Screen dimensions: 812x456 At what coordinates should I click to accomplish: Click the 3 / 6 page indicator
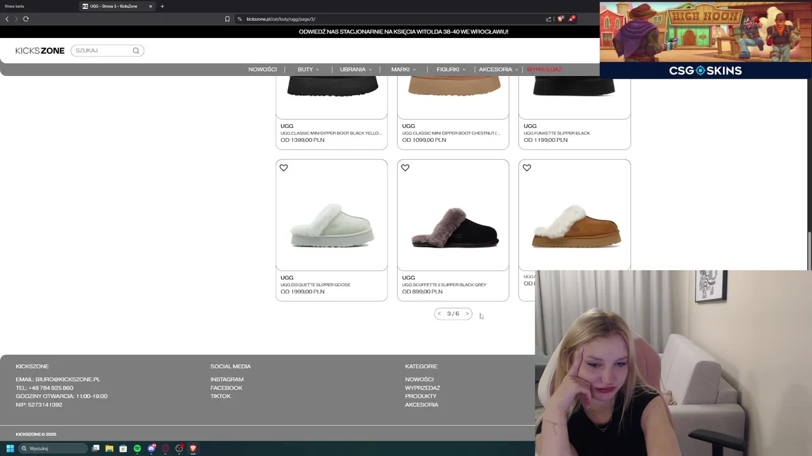click(453, 313)
